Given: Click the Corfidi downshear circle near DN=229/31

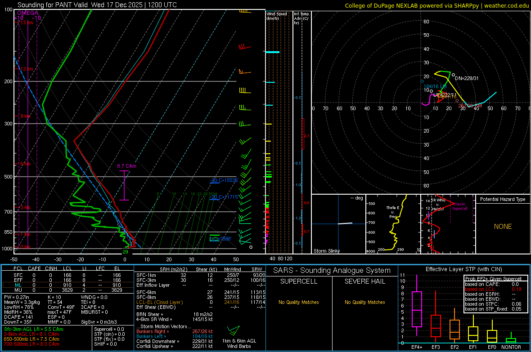Looking at the screenshot, I should [454, 75].
